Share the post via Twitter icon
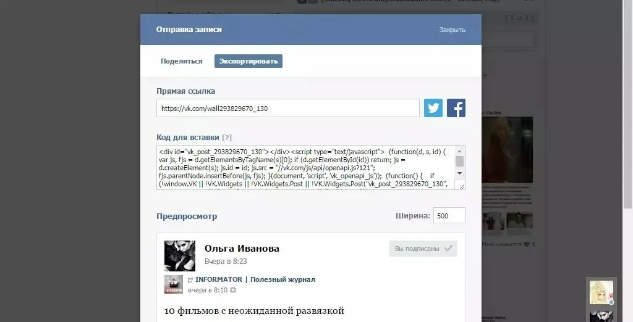 [433, 108]
